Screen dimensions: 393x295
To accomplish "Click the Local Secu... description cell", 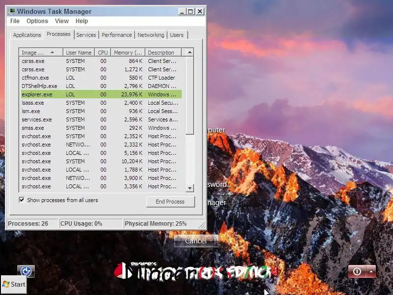I will tap(163, 103).
